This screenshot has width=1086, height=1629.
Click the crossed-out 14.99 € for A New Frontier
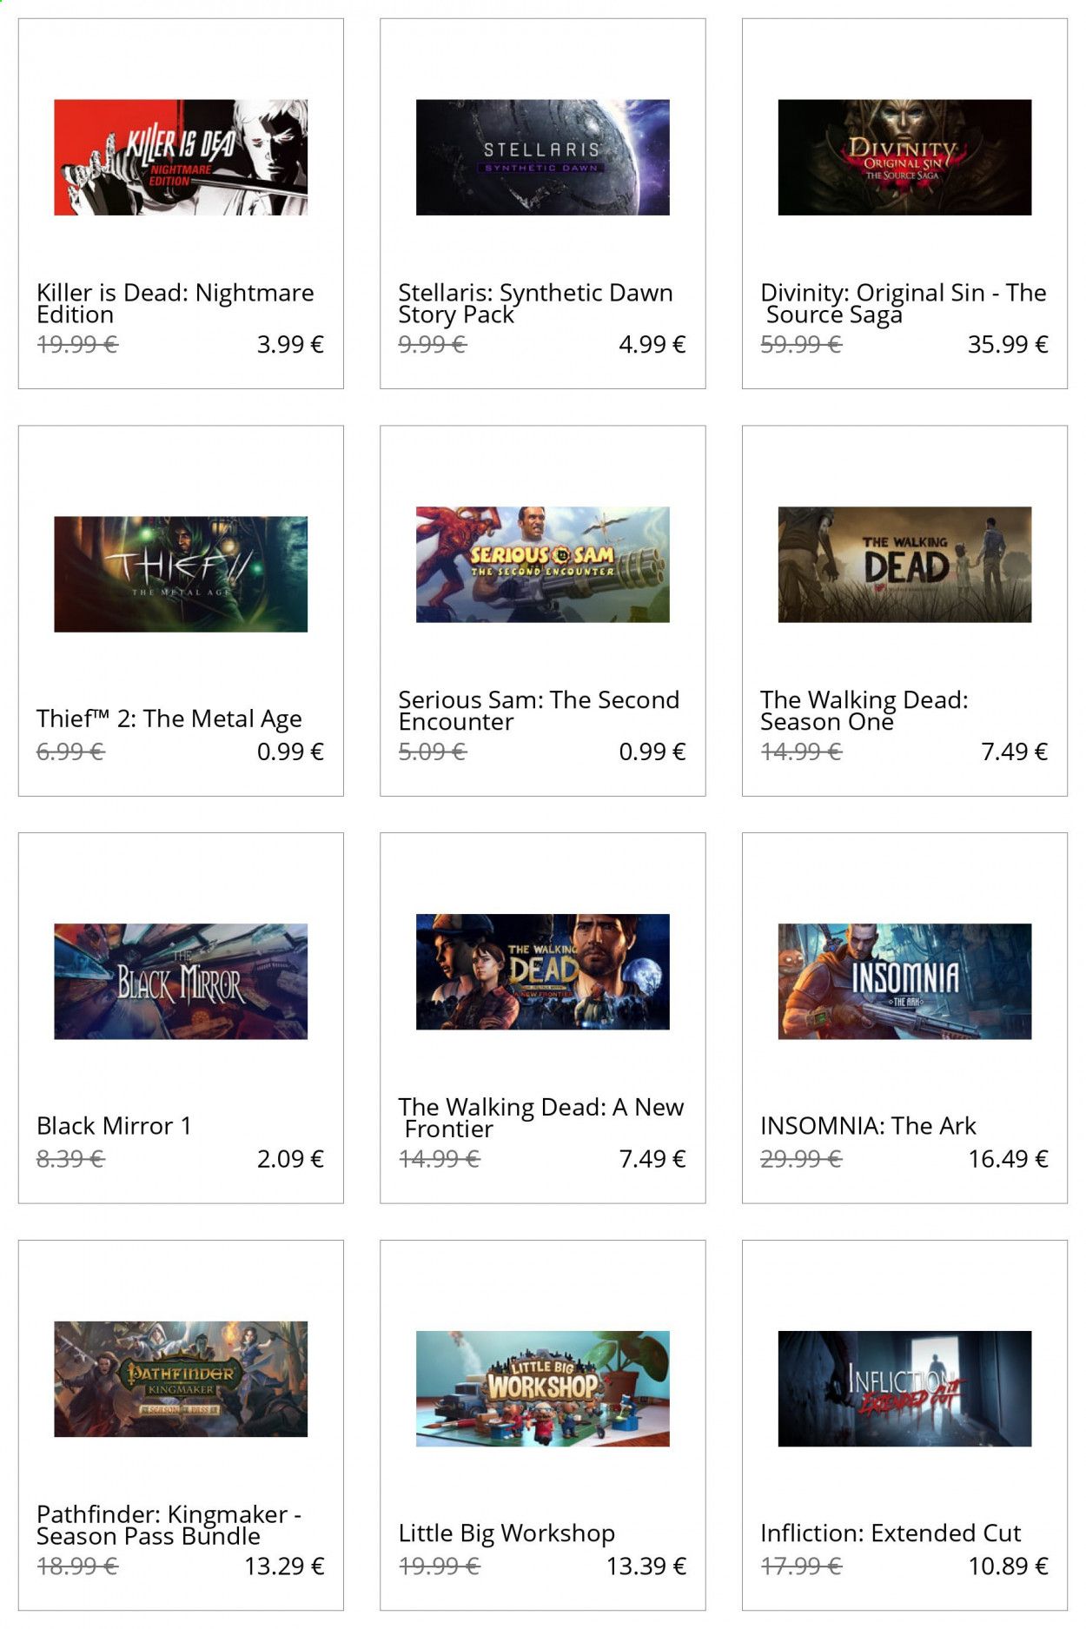pyautogui.click(x=440, y=1159)
